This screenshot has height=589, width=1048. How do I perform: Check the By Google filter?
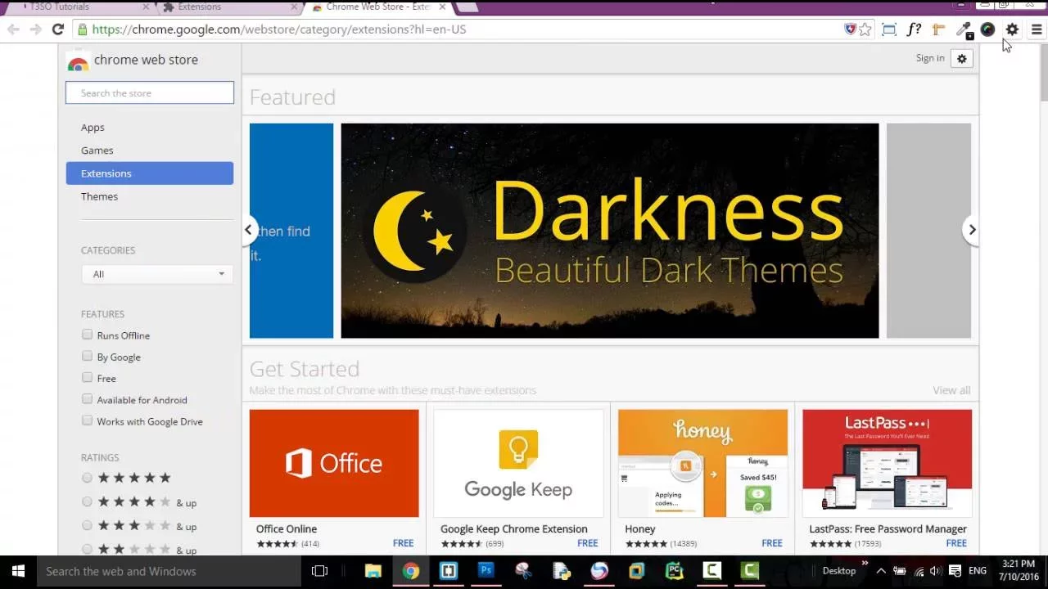click(87, 356)
